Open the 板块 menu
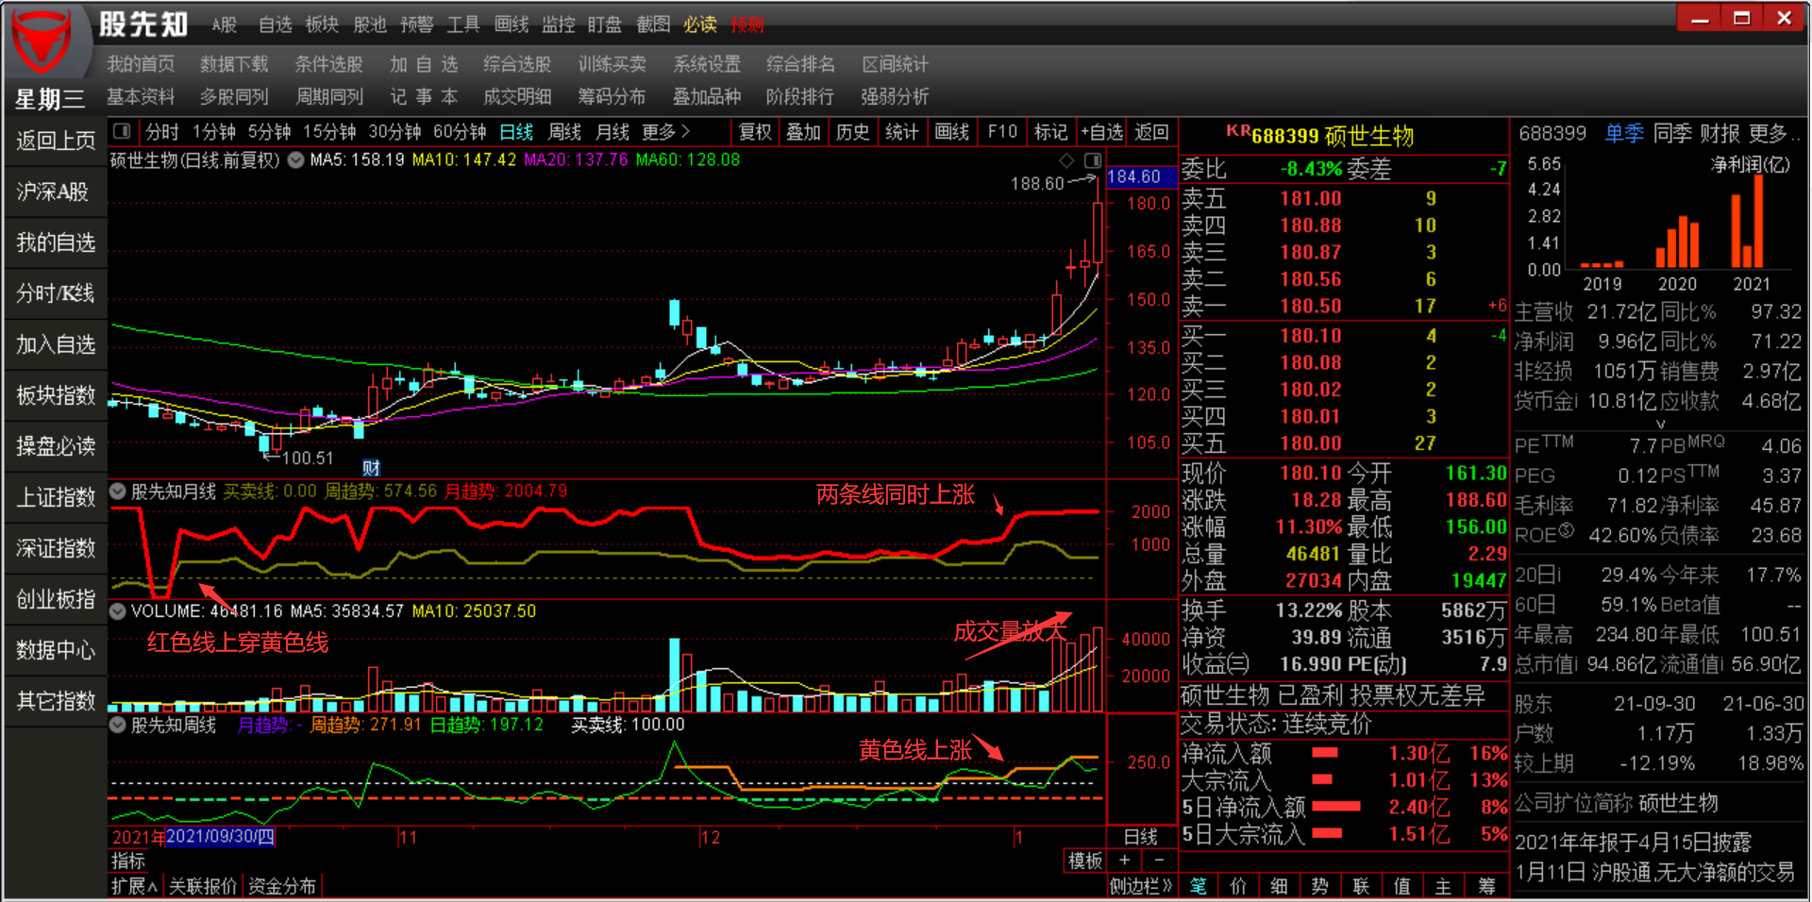The image size is (1812, 902). pyautogui.click(x=322, y=25)
